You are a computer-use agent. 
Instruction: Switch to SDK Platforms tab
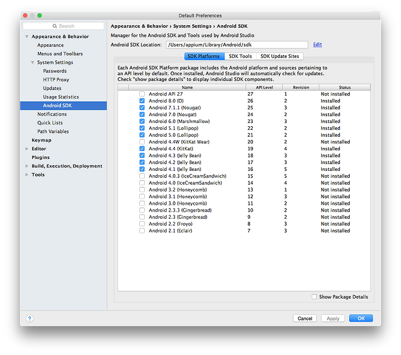[x=204, y=56]
